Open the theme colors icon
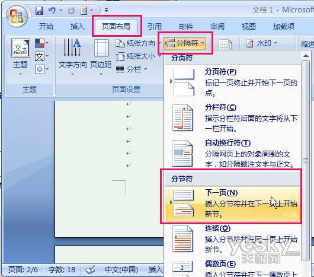The image size is (314, 277). click(x=40, y=43)
